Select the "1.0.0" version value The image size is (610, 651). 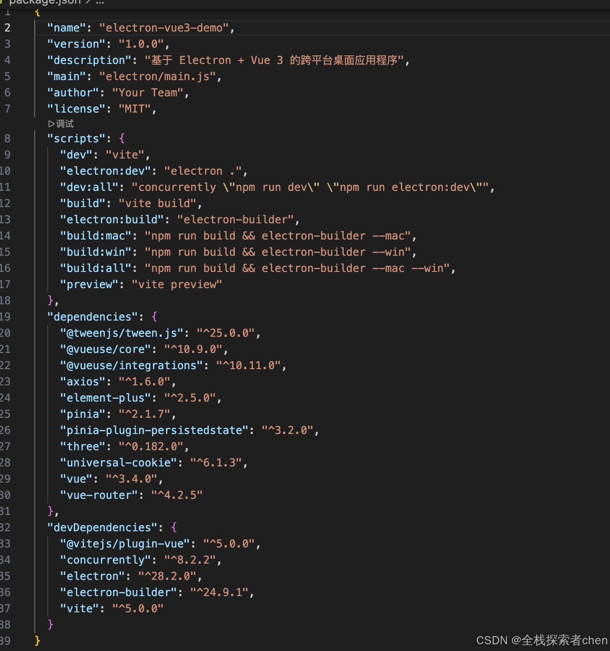point(141,44)
